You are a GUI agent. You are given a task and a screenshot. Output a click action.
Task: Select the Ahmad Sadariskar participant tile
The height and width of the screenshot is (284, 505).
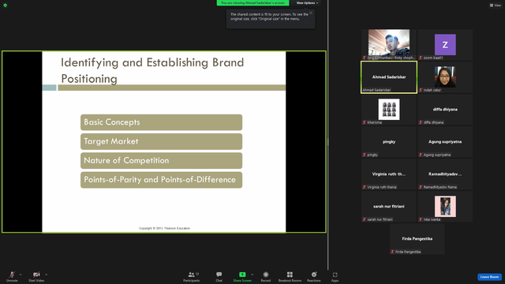(389, 77)
